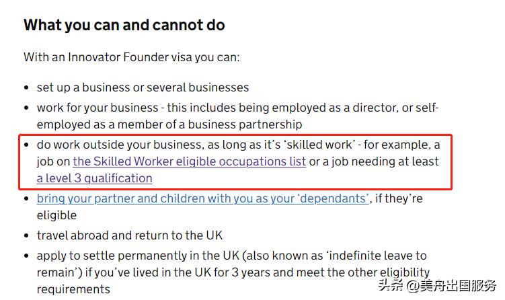Click the 头条 watermark text
Viewport: 505px width, 300px height.
[390, 285]
